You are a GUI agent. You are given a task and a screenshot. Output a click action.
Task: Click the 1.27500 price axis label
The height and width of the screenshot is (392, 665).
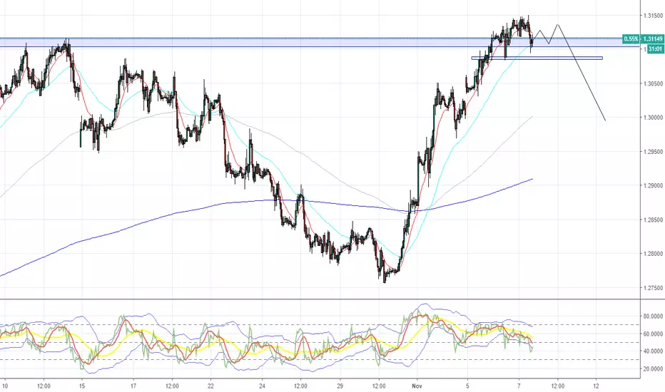point(653,288)
